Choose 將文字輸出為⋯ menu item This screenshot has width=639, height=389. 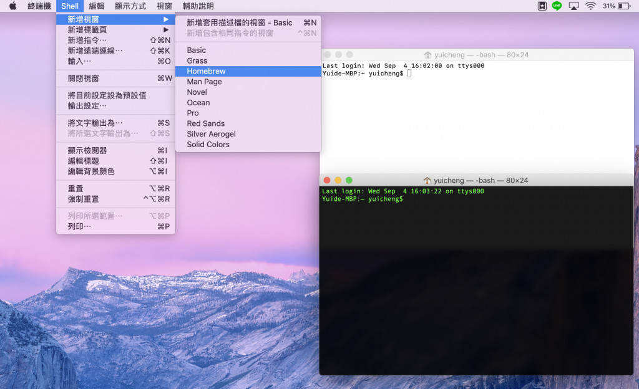point(115,123)
